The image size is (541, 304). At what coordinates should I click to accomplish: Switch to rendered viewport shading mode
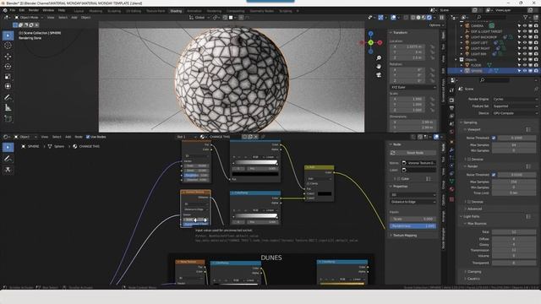[x=429, y=17]
